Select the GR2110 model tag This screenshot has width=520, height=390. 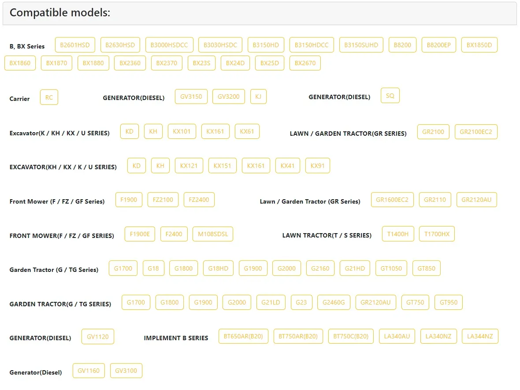tap(435, 200)
